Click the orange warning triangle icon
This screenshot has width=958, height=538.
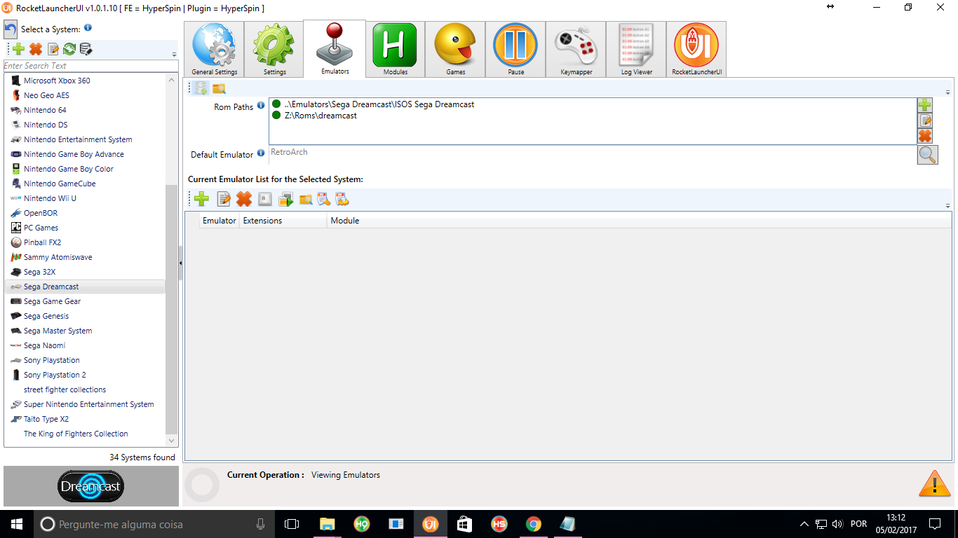(934, 483)
